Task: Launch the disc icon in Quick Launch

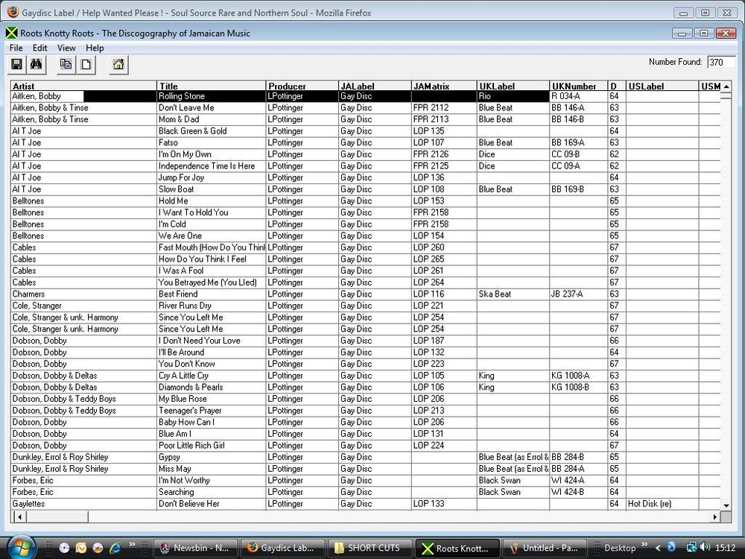Action: 64,548
